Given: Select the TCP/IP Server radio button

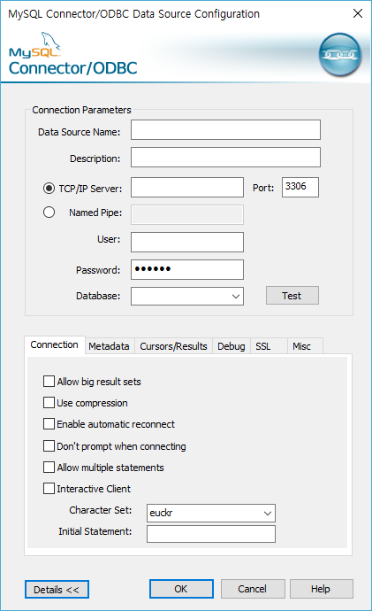Looking at the screenshot, I should (49, 189).
